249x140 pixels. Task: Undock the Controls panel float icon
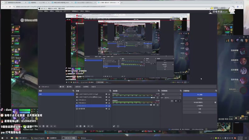216,91
